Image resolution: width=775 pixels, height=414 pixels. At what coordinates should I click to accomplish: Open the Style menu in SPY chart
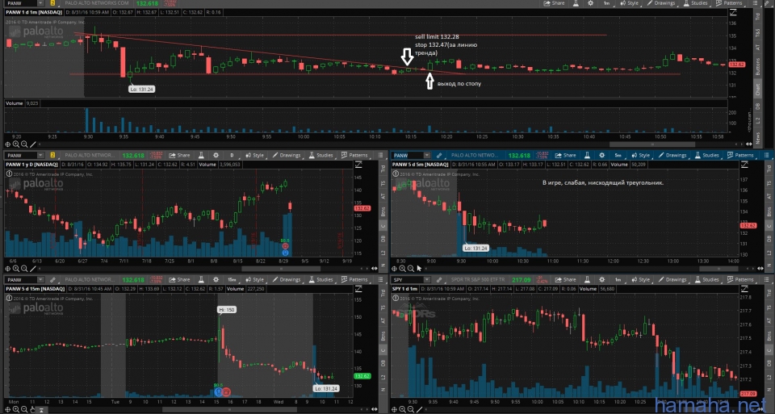coord(640,279)
